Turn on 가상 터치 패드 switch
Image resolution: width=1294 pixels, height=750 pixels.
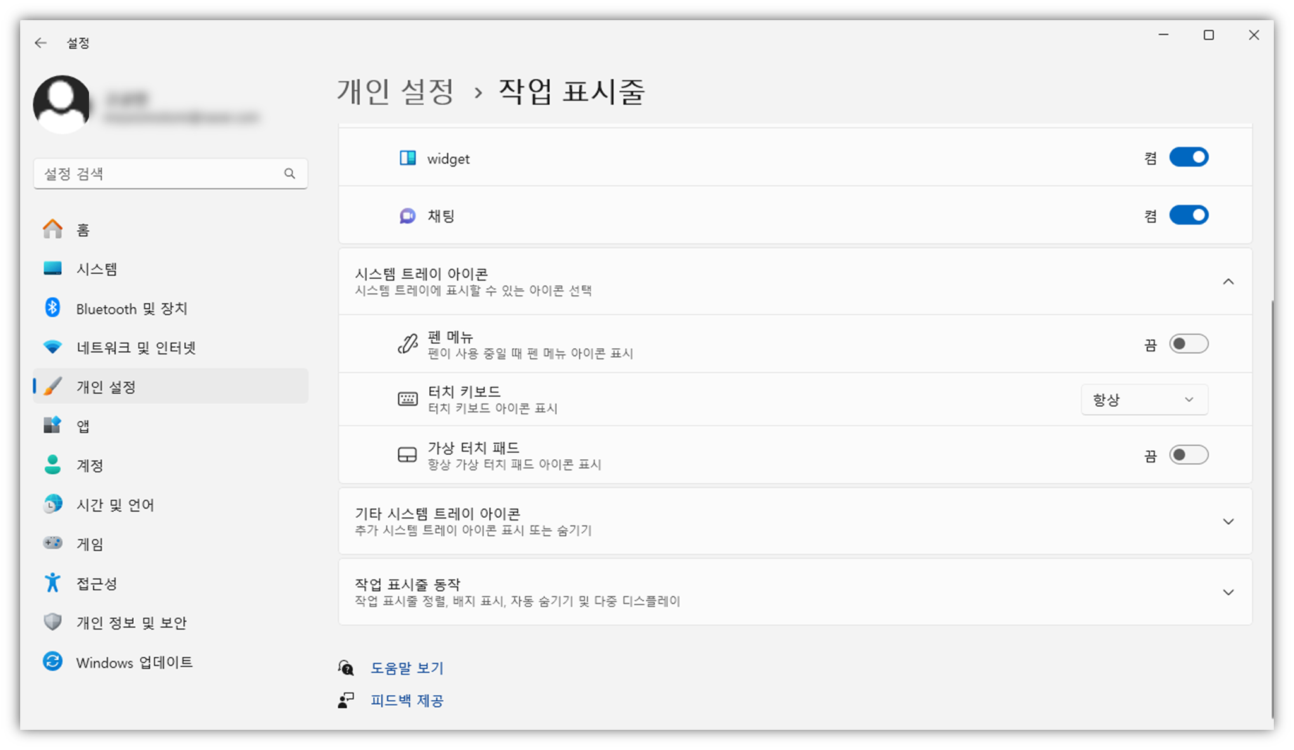click(x=1189, y=454)
